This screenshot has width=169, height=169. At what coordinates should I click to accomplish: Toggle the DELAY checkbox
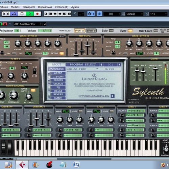coord(49,91)
